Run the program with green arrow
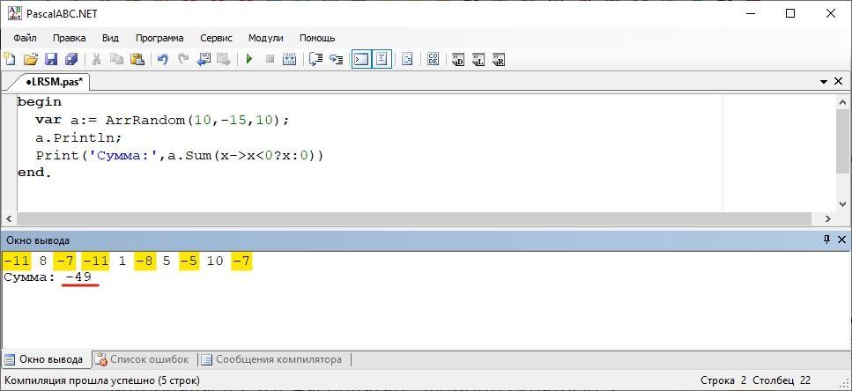 249,59
